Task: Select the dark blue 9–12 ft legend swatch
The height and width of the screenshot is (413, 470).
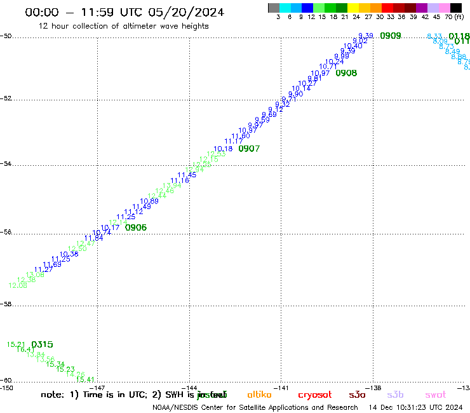Action: coord(307,8)
